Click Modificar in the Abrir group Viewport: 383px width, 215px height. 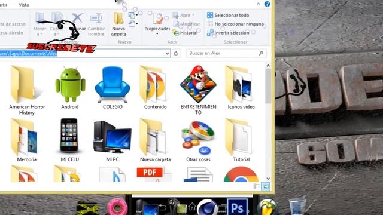(x=187, y=24)
